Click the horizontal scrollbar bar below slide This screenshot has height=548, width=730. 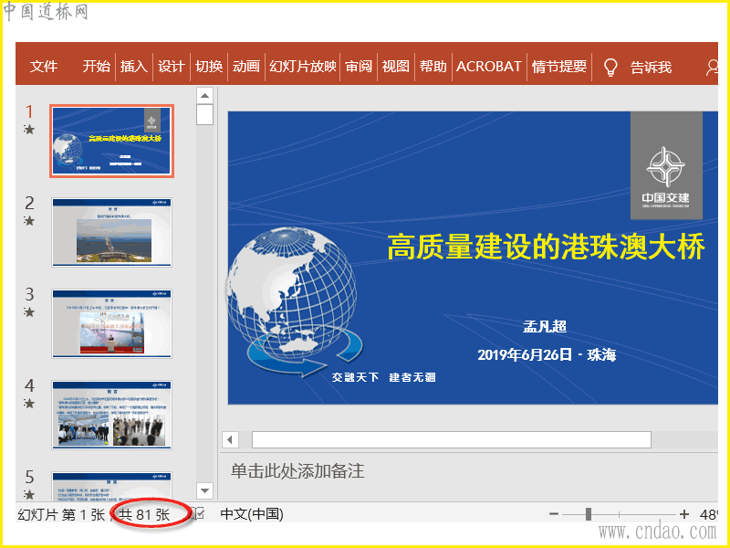coord(451,439)
